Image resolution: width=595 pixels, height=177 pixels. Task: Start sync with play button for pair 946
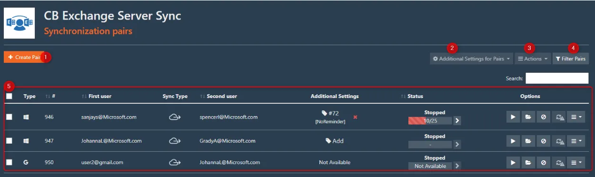click(x=513, y=117)
